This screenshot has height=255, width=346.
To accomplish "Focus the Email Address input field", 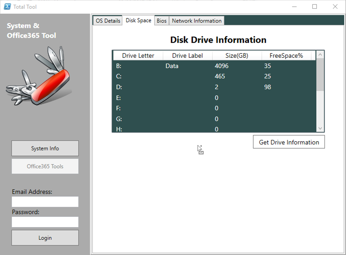I will coord(45,202).
